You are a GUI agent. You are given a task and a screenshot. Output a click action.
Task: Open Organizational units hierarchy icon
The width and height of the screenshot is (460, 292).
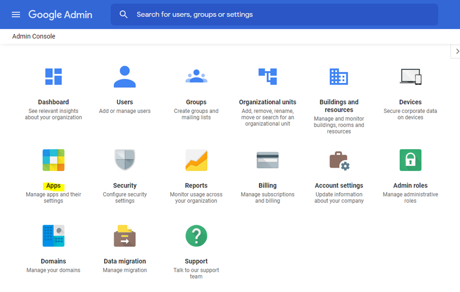coord(267,76)
